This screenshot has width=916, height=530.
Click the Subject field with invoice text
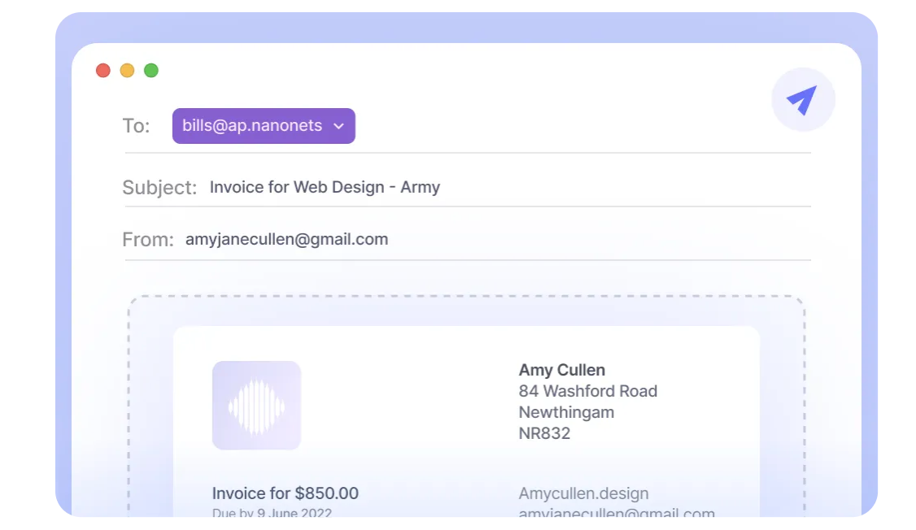tap(325, 187)
